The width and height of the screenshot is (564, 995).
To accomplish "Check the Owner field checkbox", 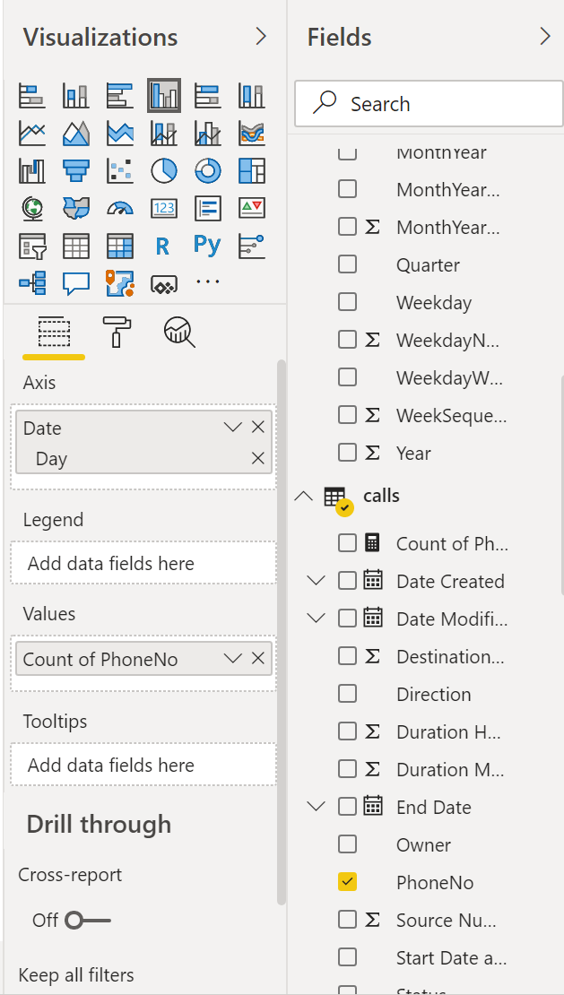I will 347,844.
